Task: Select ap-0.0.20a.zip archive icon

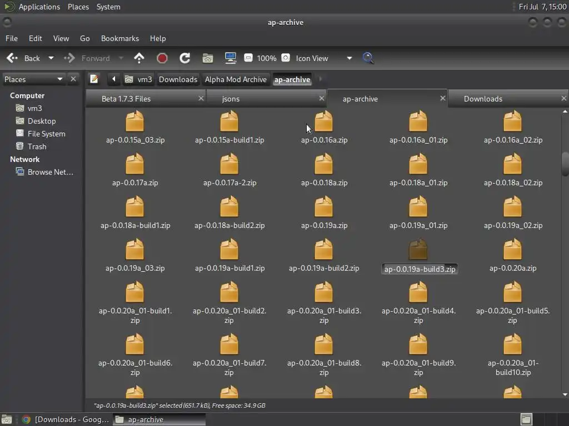Action: 512,249
